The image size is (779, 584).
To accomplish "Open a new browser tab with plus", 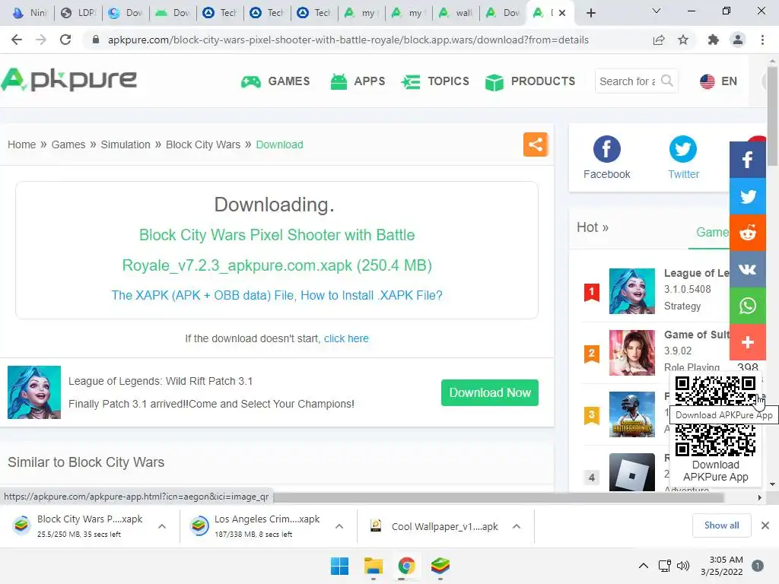I will point(590,13).
